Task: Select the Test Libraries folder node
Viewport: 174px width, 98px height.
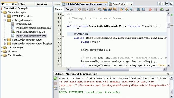Action: click(15, 55)
